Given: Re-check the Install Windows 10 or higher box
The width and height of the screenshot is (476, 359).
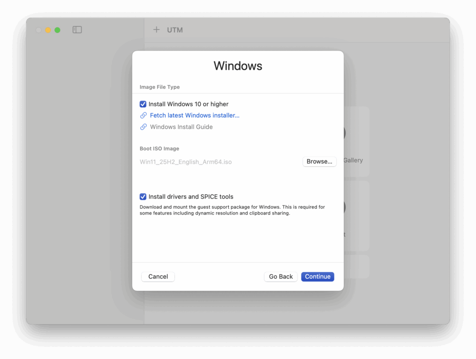Looking at the screenshot, I should coord(143,104).
